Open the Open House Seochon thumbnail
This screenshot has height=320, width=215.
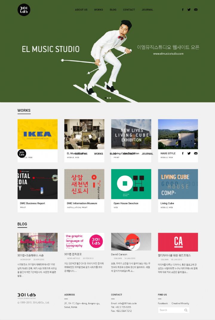[x=131, y=184]
